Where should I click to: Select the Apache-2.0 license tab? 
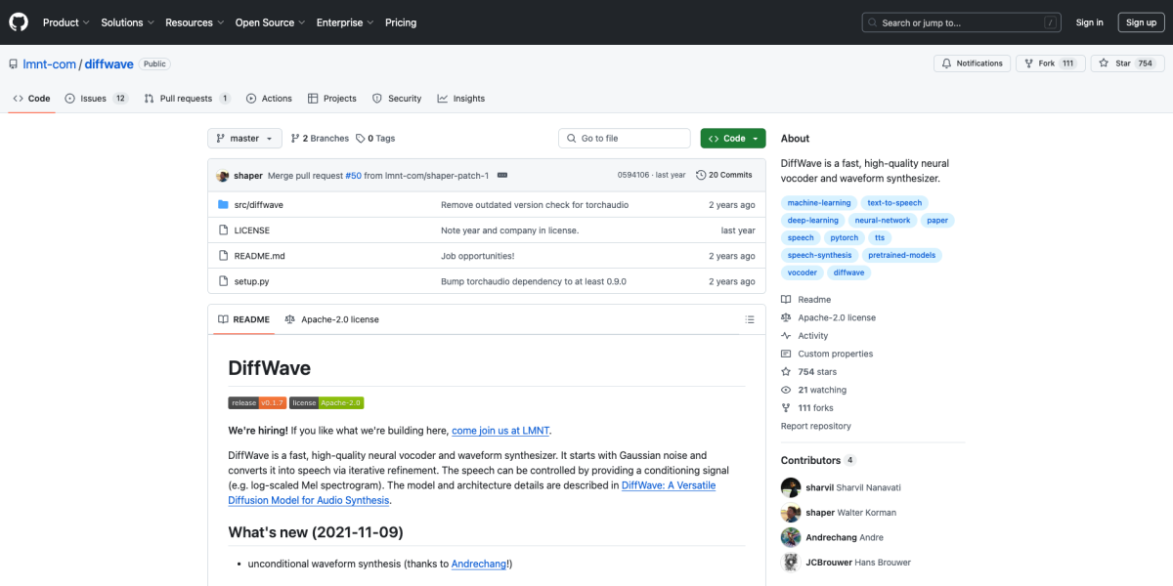pos(331,319)
